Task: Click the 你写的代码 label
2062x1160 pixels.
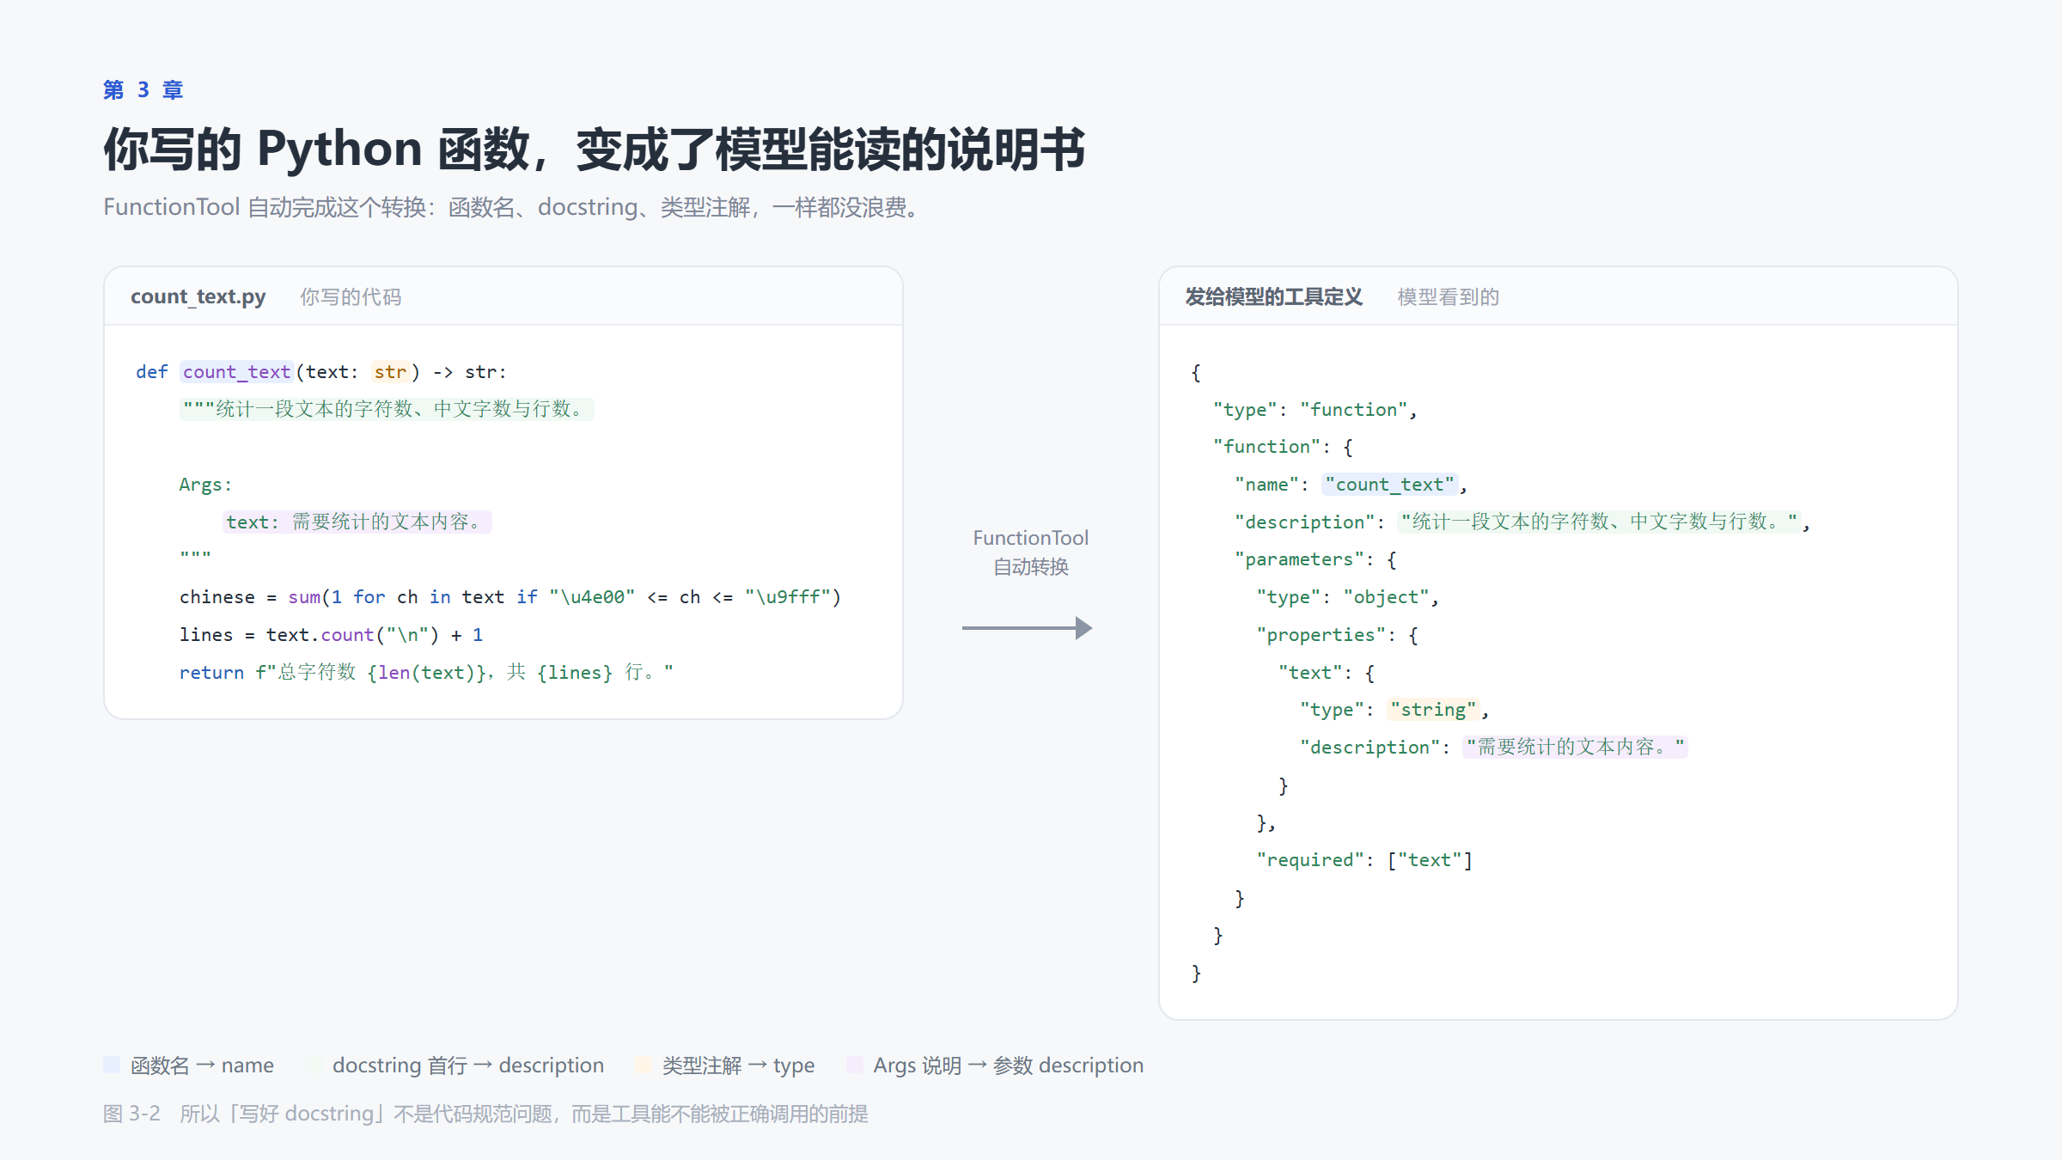Action: pyautogui.click(x=351, y=297)
